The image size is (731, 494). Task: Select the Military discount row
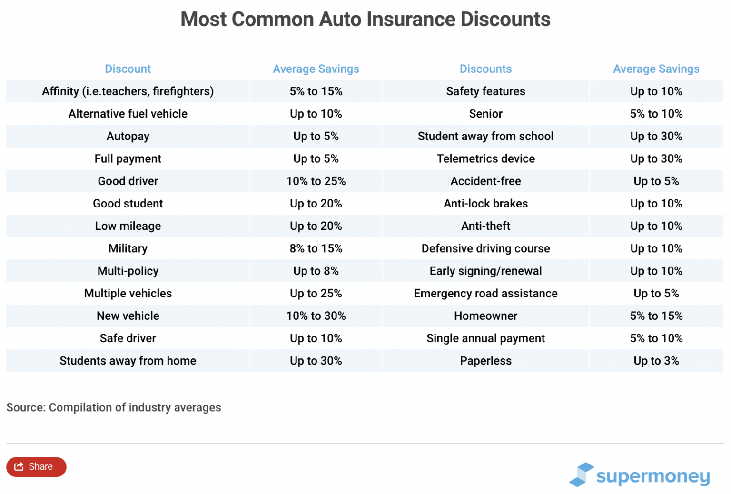point(128,248)
